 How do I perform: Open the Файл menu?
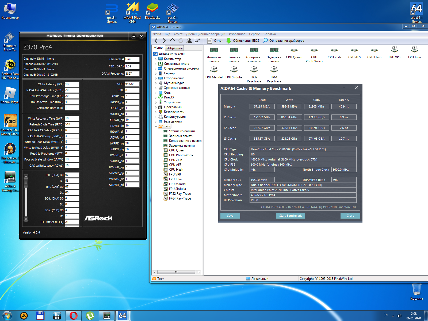pos(157,34)
